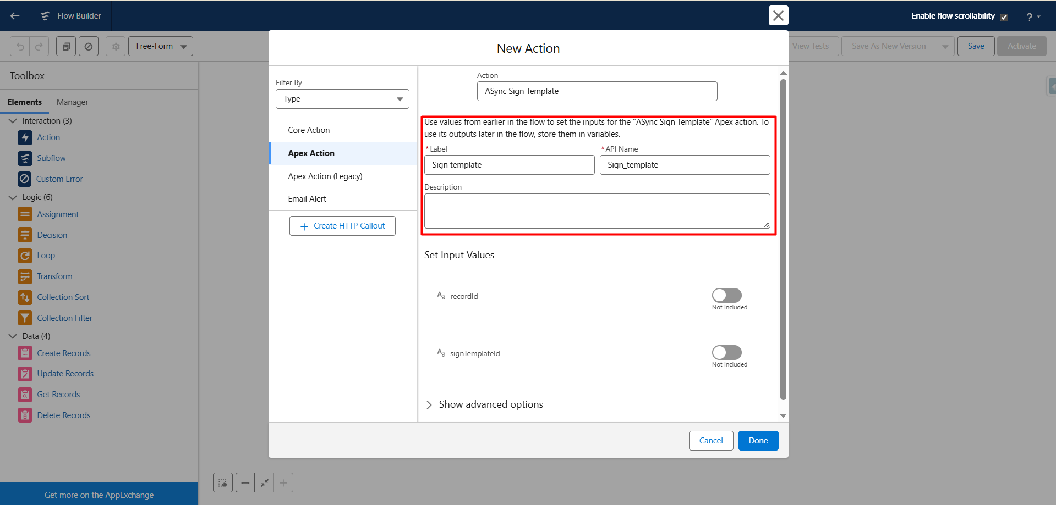Click the Loop element icon
Viewport: 1056px width, 505px height.
pyautogui.click(x=25, y=256)
